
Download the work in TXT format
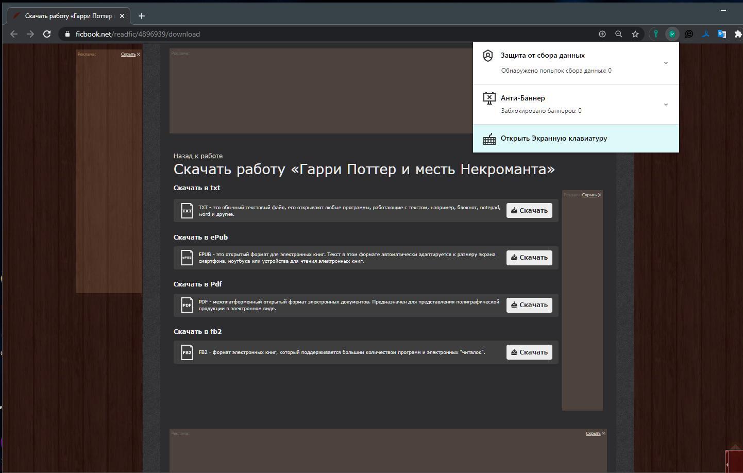coord(529,210)
